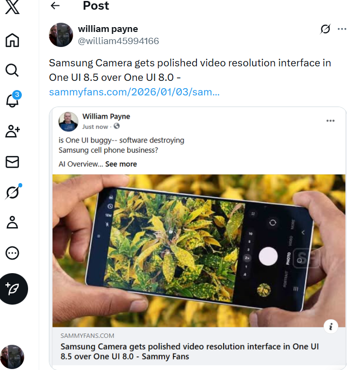The image size is (347, 370).
Task: Go to the Home feed icon
Action: click(x=13, y=40)
